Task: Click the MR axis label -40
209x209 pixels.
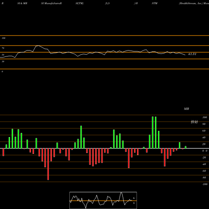Action: pyautogui.click(x=204, y=164)
